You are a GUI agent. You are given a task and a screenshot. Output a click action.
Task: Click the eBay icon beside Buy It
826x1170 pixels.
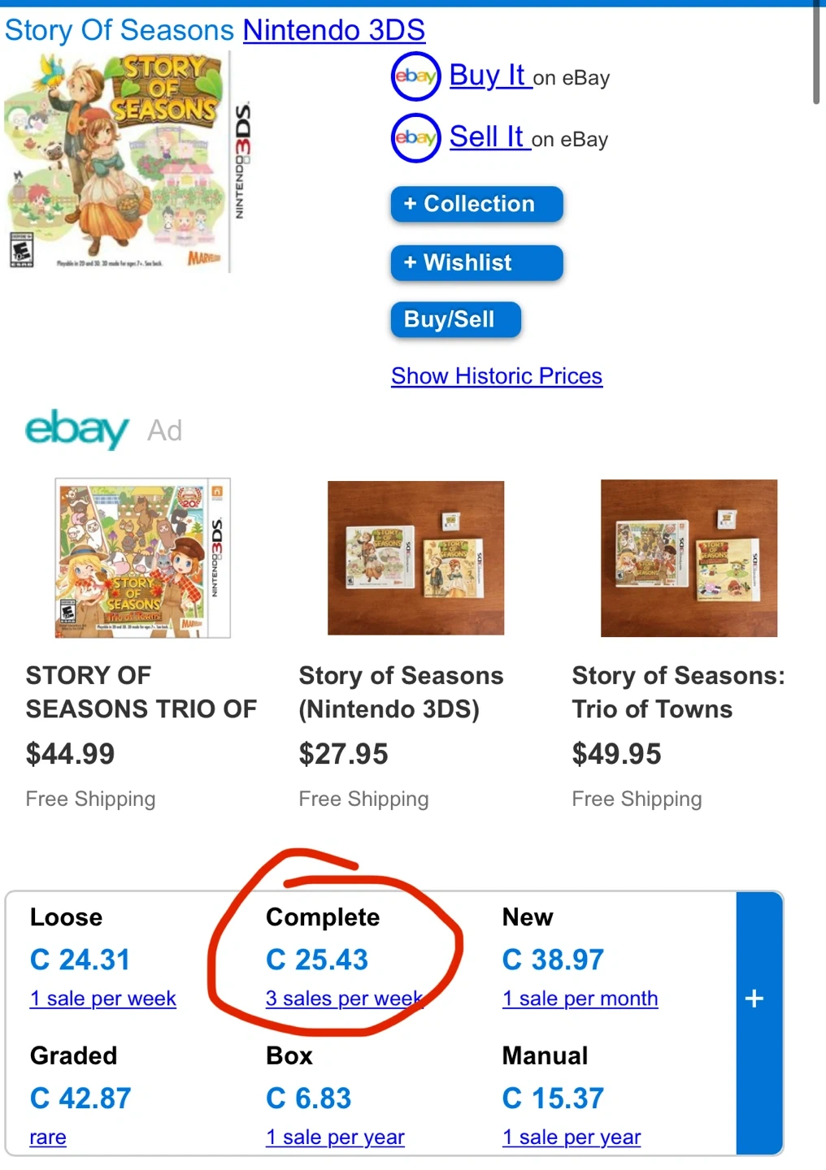click(415, 76)
